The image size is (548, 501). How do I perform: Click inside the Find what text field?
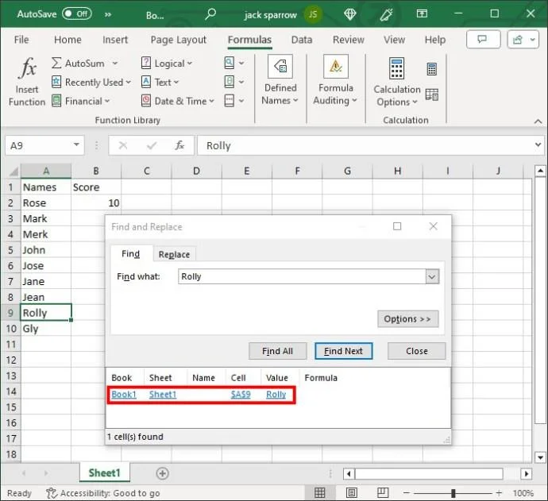tap(302, 276)
